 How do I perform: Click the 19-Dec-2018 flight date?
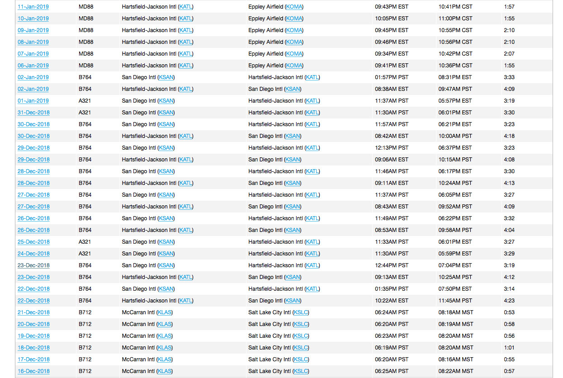(x=33, y=336)
